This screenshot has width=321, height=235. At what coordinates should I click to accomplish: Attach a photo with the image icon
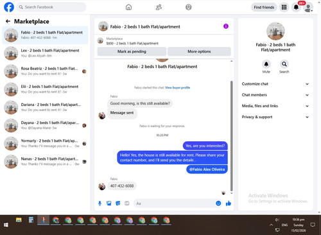click(x=109, y=204)
